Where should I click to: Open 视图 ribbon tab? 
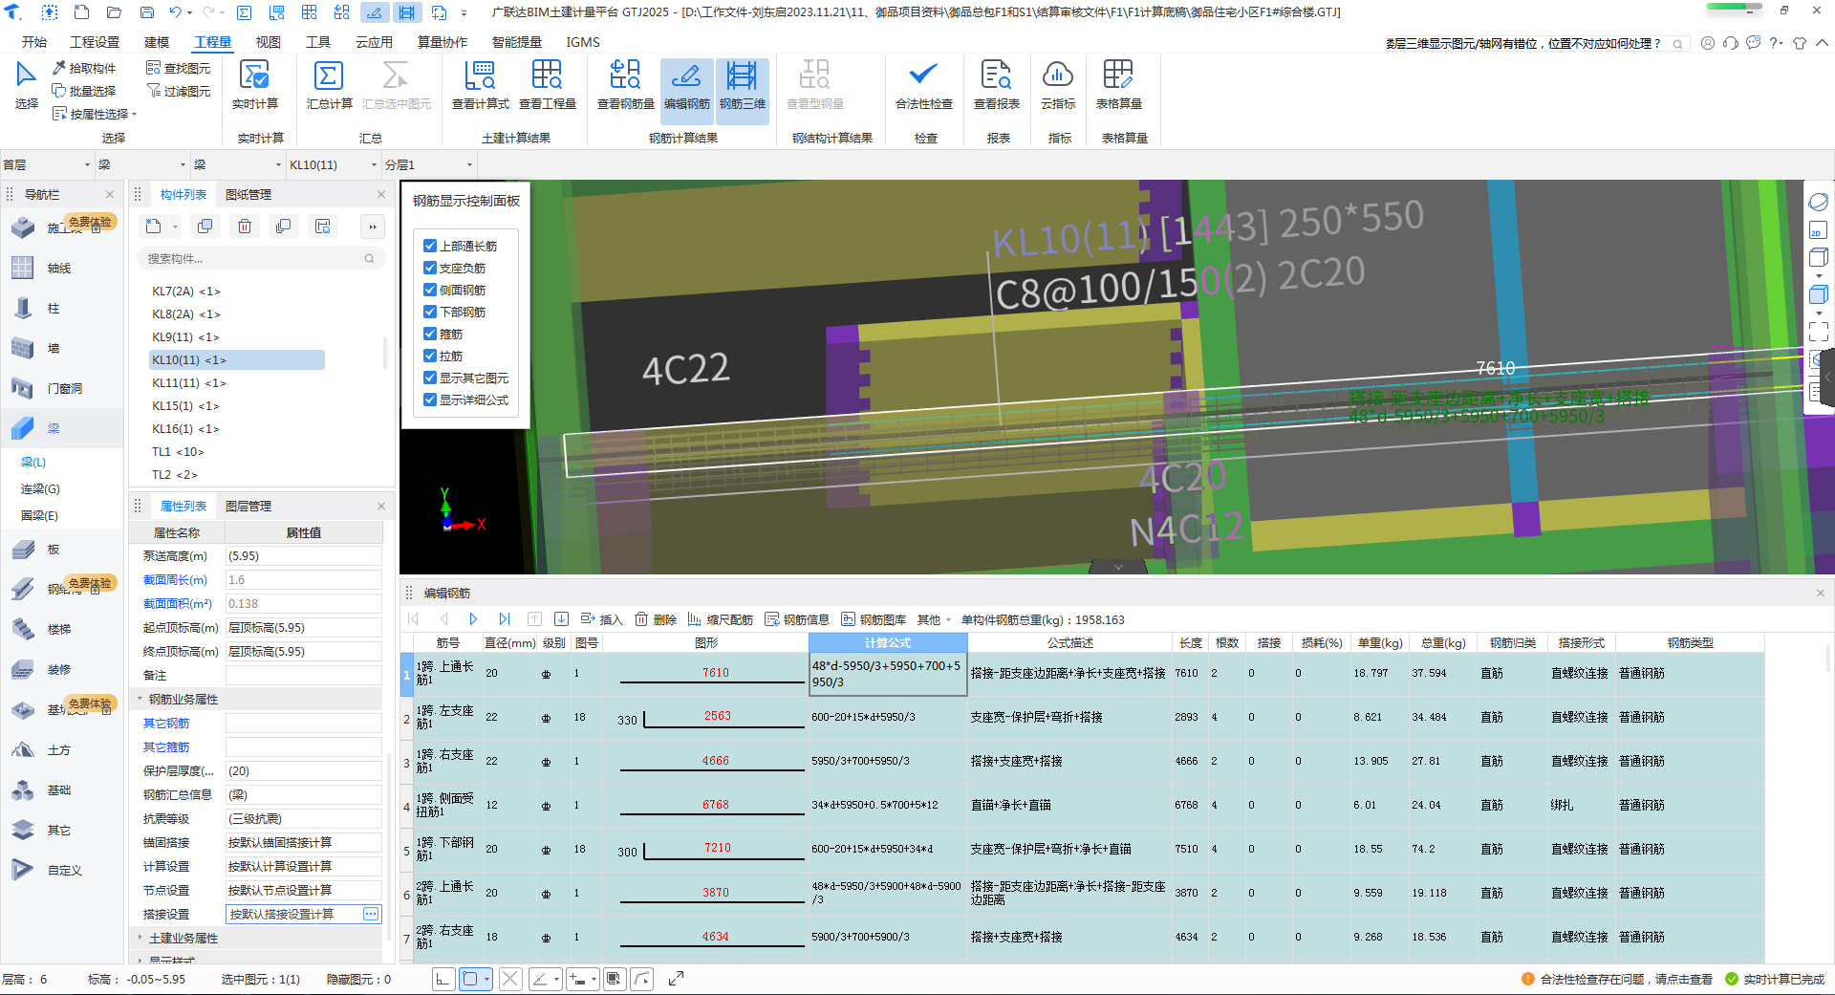[269, 42]
